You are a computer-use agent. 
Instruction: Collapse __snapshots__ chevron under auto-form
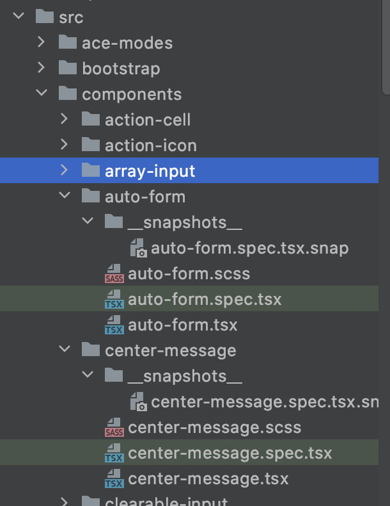[x=88, y=221]
